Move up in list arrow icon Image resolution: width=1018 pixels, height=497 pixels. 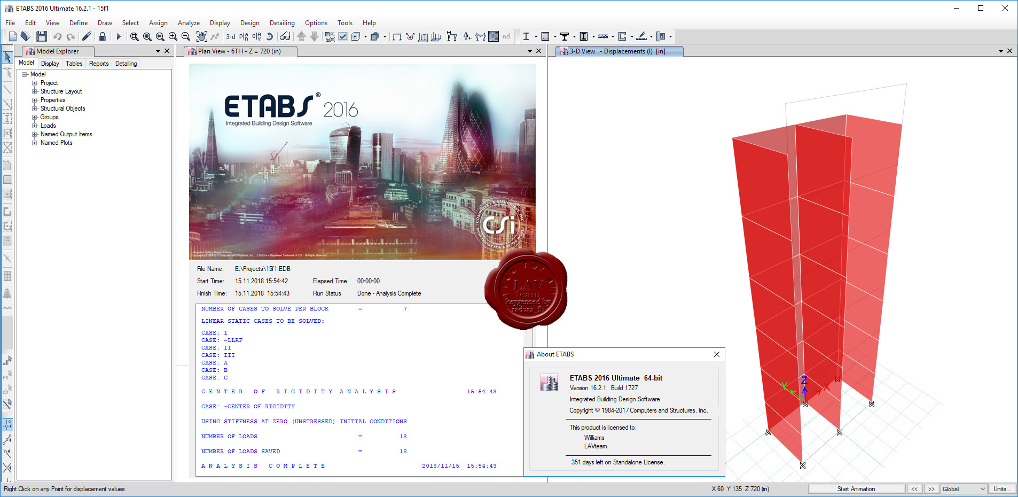click(x=301, y=36)
